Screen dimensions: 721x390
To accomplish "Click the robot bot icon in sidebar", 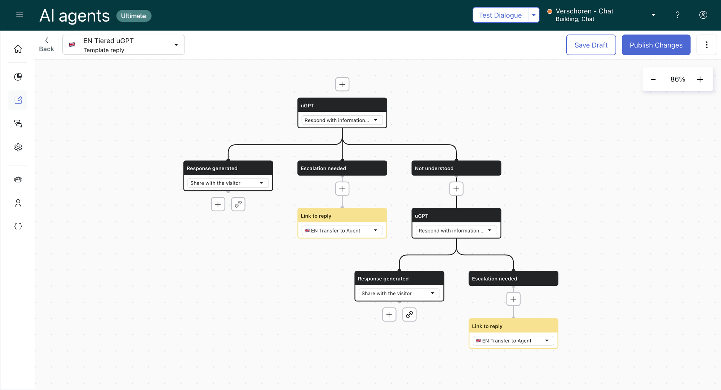I will [18, 180].
